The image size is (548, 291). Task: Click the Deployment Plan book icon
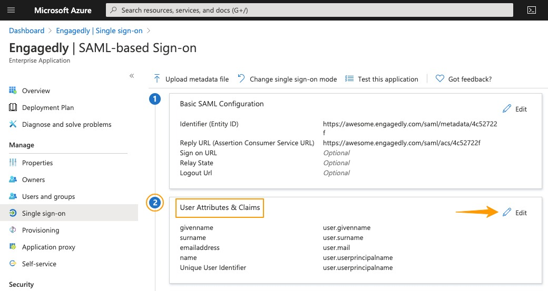pos(13,107)
